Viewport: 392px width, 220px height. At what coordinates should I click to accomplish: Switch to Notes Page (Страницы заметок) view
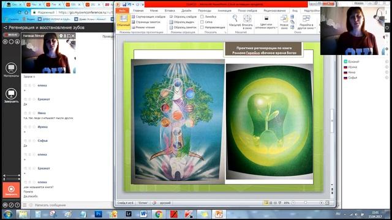(x=146, y=22)
